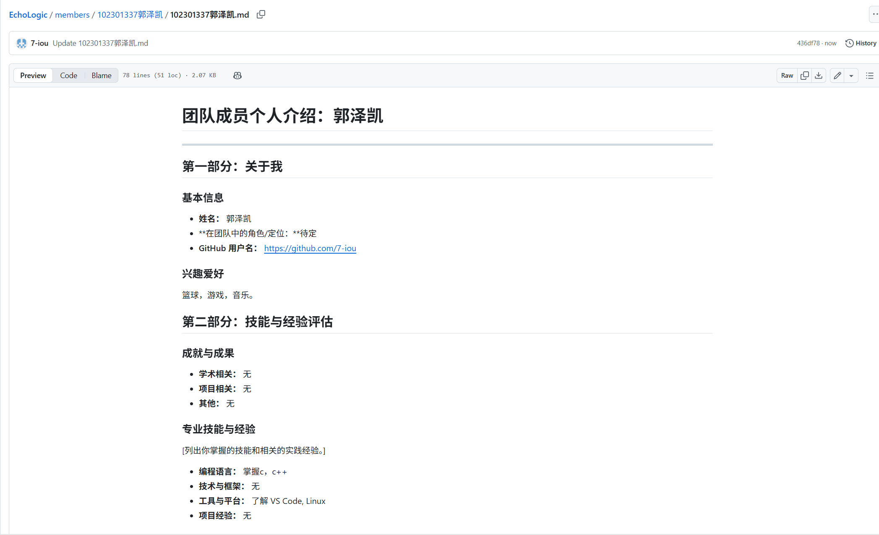Image resolution: width=879 pixels, height=535 pixels.
Task: Open commit history via the clock icon
Action: [x=850, y=43]
